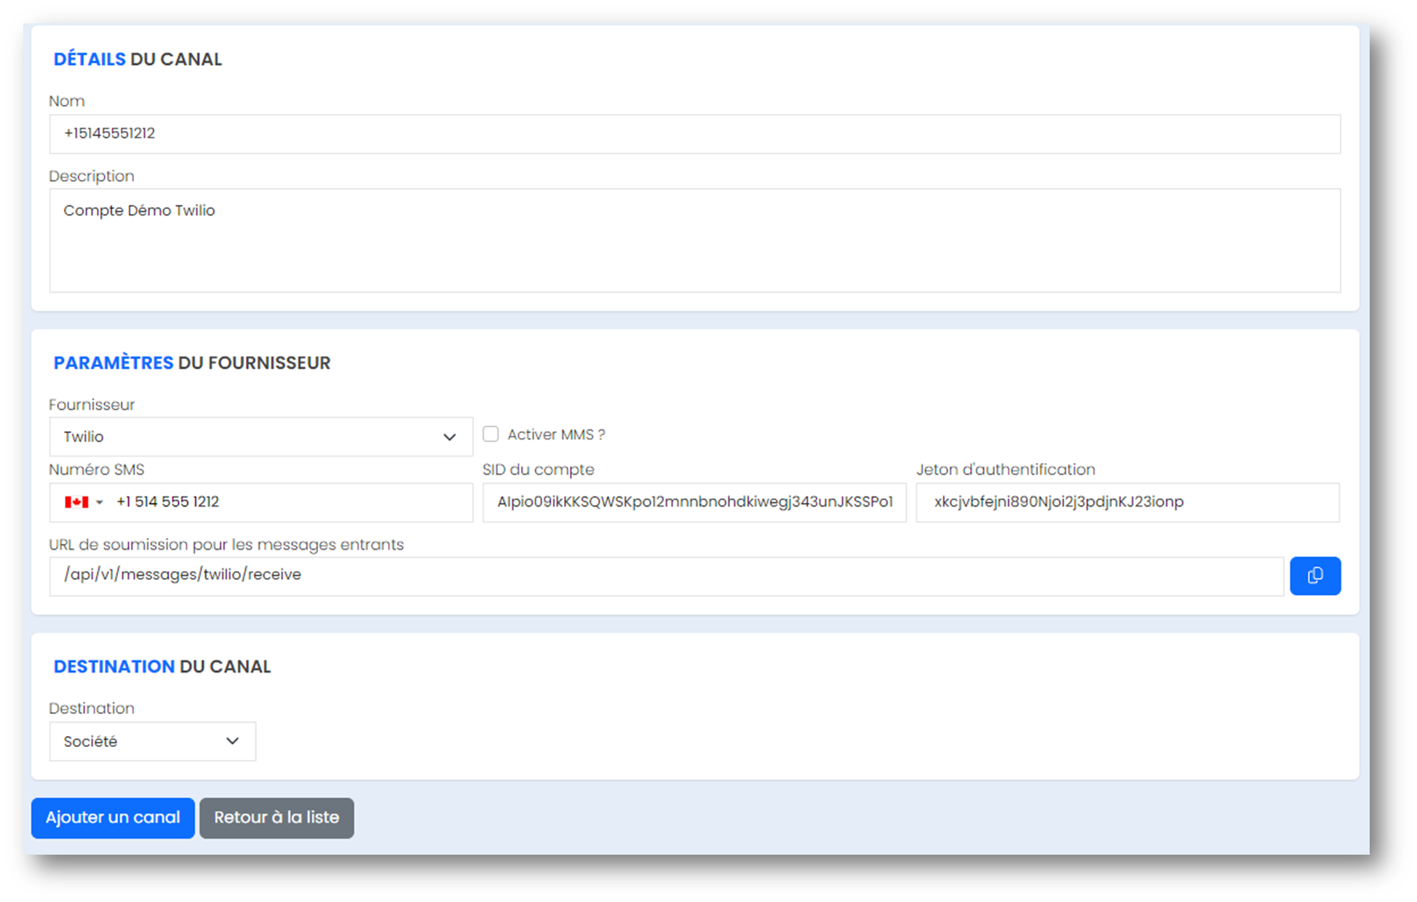Copy the incoming messages submission URL

(x=1314, y=576)
